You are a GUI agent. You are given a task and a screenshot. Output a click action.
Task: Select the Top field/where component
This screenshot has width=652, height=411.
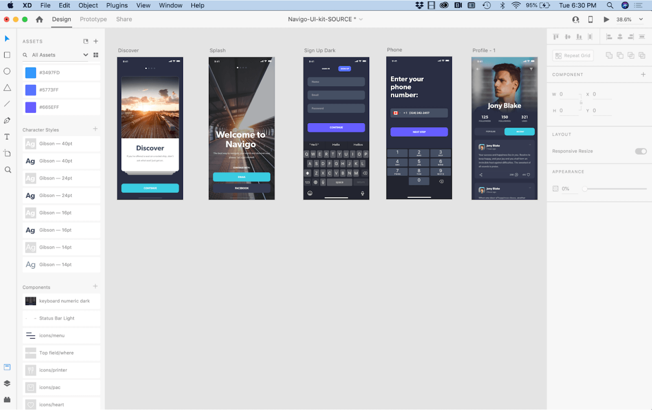(x=61, y=353)
